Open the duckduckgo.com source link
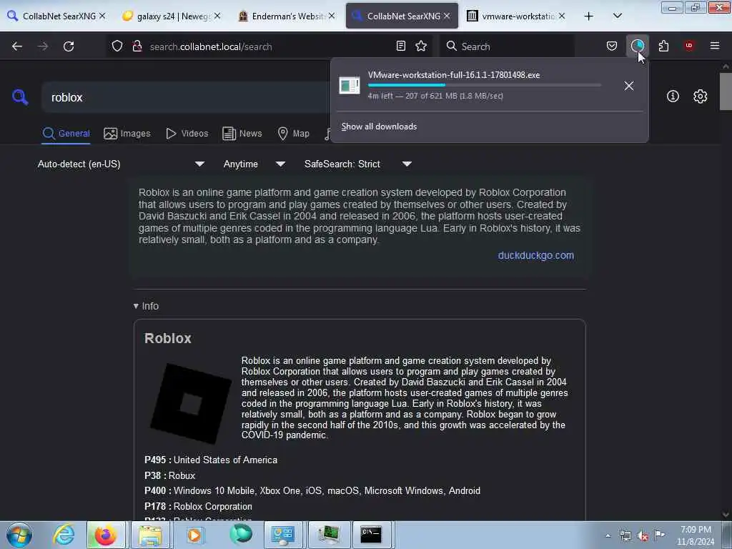The width and height of the screenshot is (732, 549). tap(535, 255)
